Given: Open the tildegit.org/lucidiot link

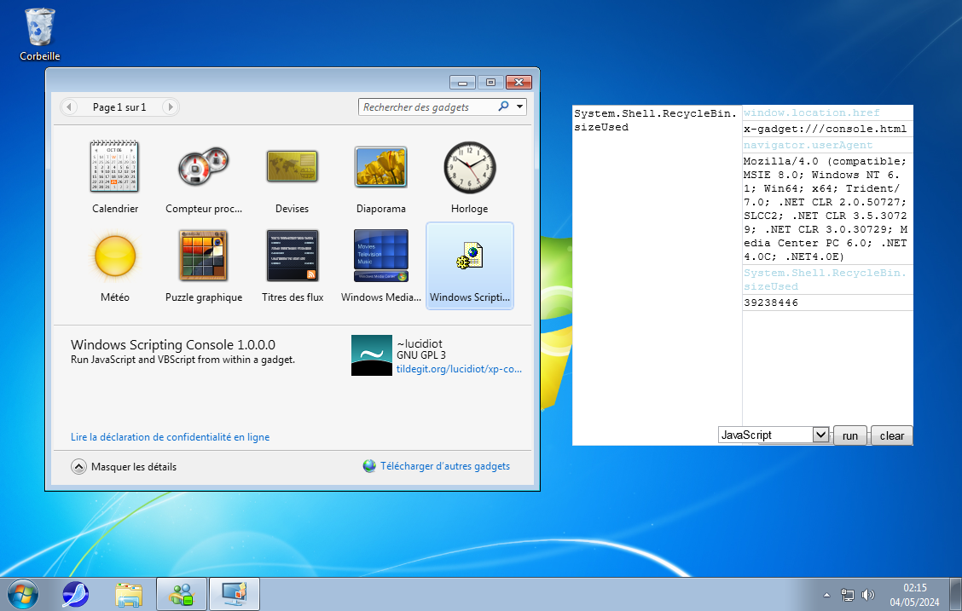Looking at the screenshot, I should tap(459, 369).
